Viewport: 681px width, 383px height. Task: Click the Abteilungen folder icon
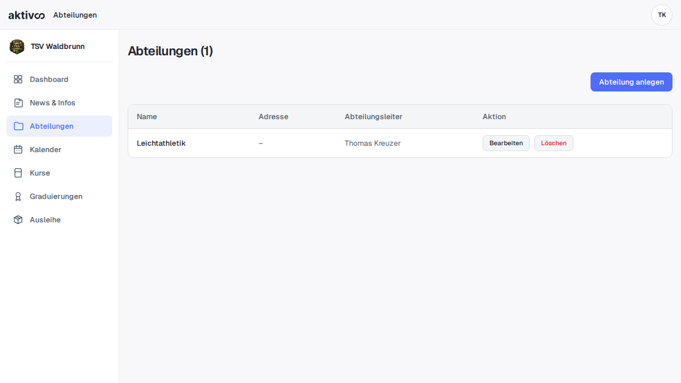18,126
